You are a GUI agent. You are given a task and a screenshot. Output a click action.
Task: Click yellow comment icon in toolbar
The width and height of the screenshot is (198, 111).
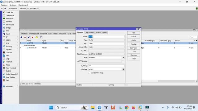pos(37,37)
